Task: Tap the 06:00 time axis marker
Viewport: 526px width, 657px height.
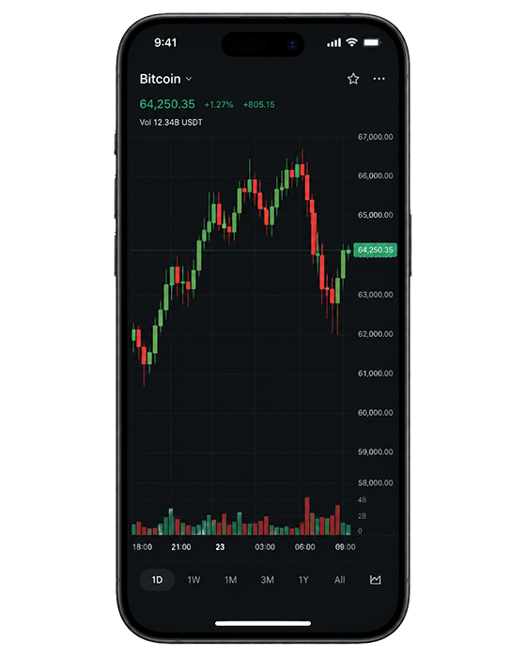Action: pyautogui.click(x=304, y=547)
